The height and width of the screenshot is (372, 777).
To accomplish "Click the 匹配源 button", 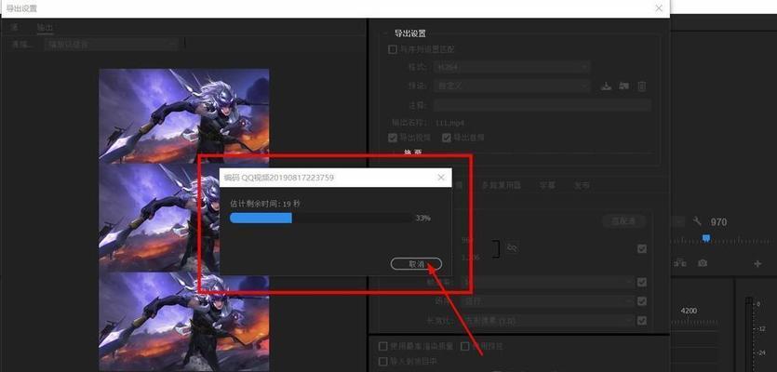I will 624,221.
